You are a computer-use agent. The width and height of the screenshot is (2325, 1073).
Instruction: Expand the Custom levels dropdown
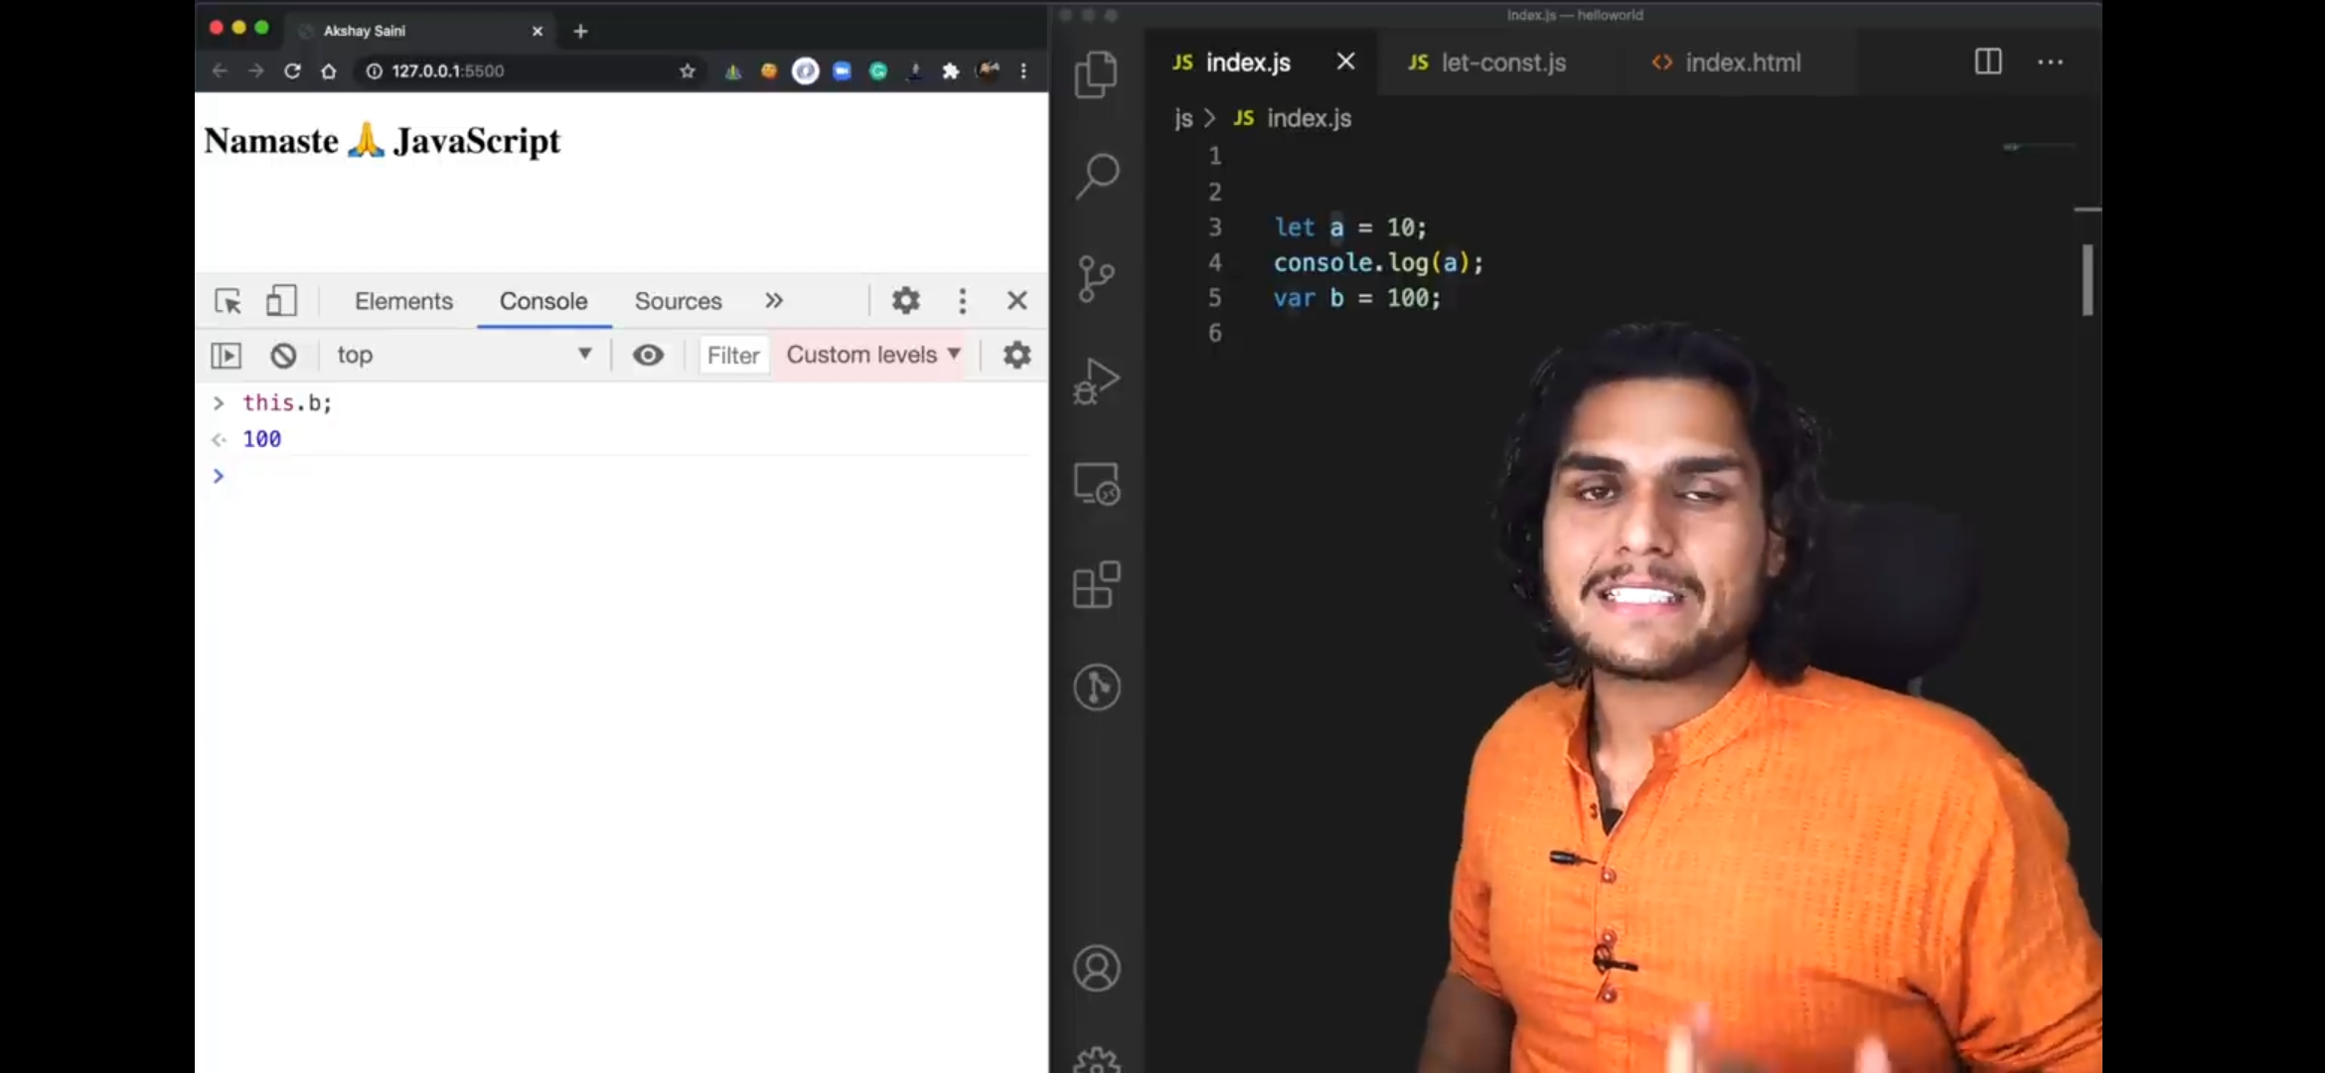872,356
